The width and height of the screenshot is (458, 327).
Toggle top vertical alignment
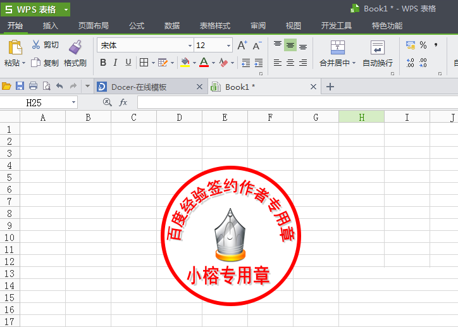[x=278, y=45]
